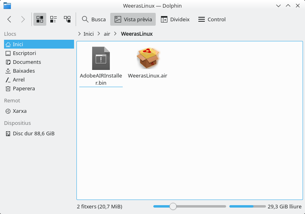Click the free space capacity bar
The width and height of the screenshot is (305, 214).
pos(247,206)
